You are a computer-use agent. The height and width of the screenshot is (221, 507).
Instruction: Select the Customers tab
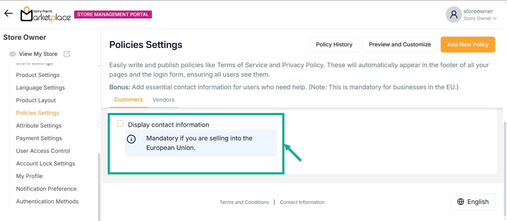tap(128, 100)
